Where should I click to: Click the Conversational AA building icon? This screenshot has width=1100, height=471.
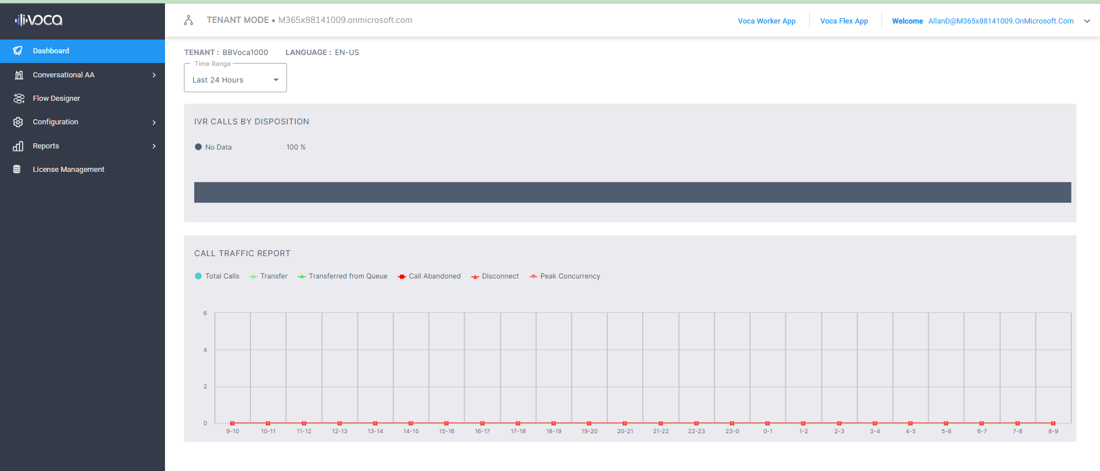point(18,75)
